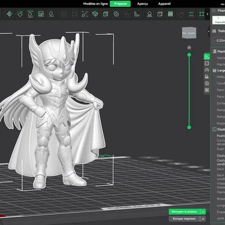This screenshot has width=225, height=225.
Task: Click the diamond grid arrange icon in toolbar
Action: click(10, 14)
